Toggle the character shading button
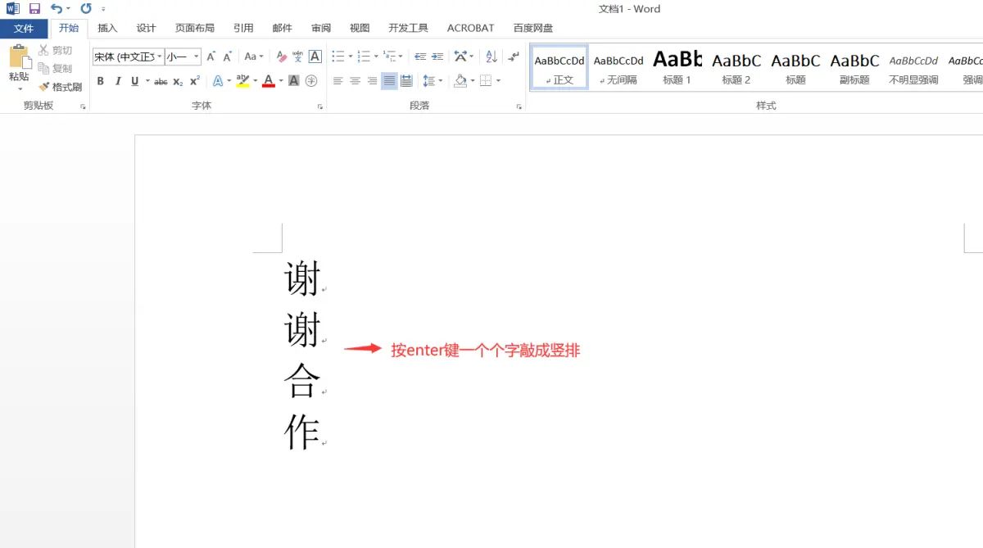Viewport: 983px width, 548px height. (295, 80)
